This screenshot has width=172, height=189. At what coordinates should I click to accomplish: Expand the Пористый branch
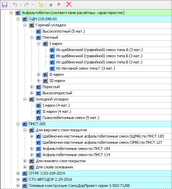32,87
